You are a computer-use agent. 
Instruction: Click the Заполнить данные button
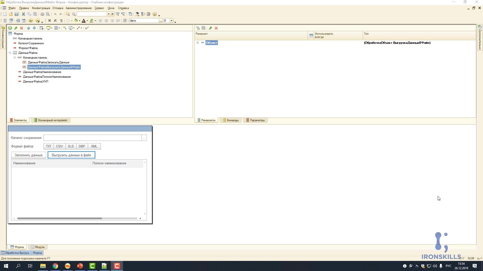28,155
